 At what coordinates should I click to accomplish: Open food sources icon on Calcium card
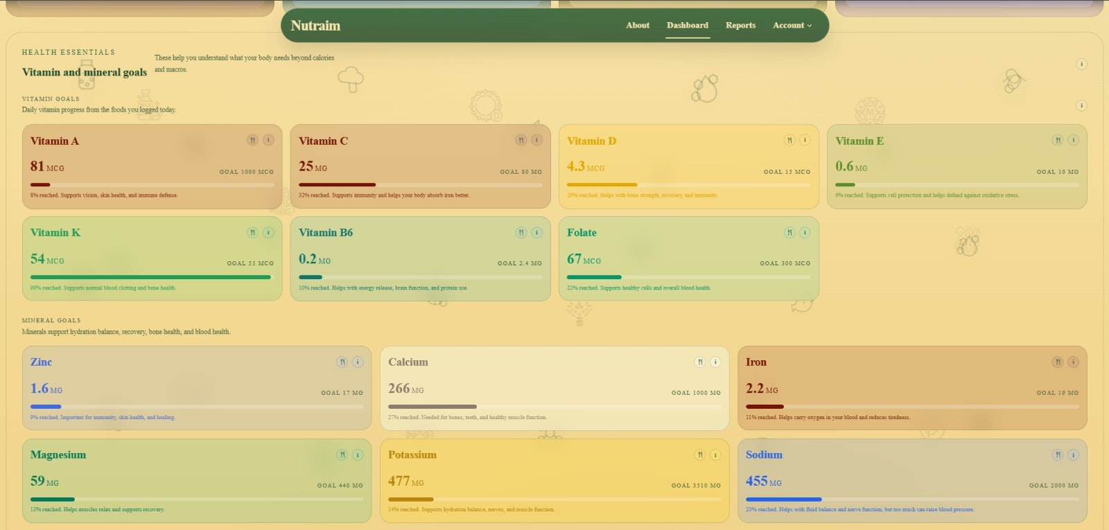pos(700,362)
